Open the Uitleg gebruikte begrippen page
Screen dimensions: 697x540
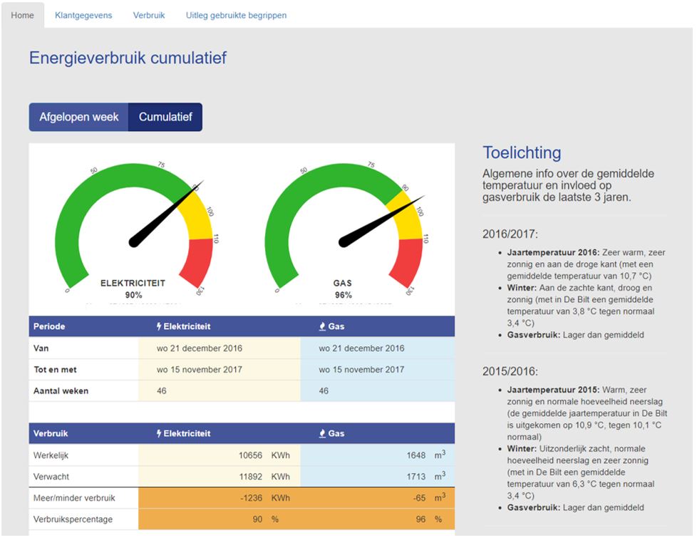(x=236, y=14)
